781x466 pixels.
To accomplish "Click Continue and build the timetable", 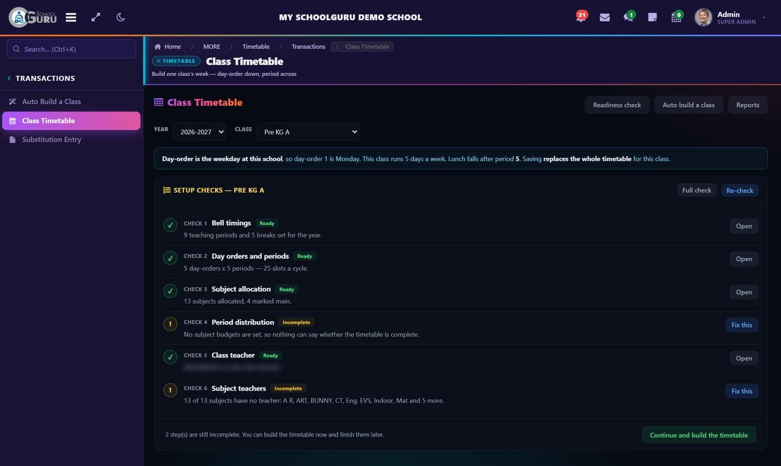I will point(698,435).
